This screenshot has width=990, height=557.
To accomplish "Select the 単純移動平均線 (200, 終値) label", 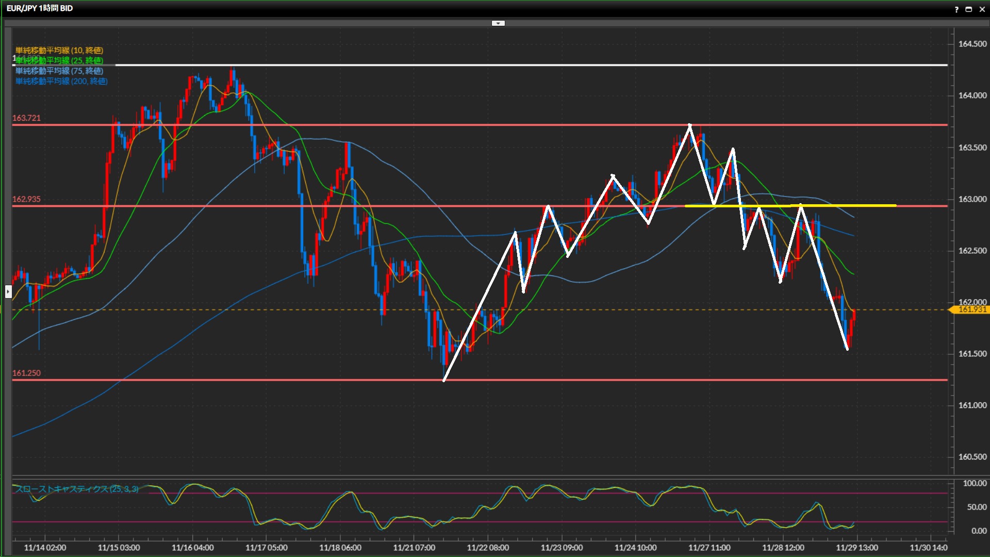I will [61, 81].
